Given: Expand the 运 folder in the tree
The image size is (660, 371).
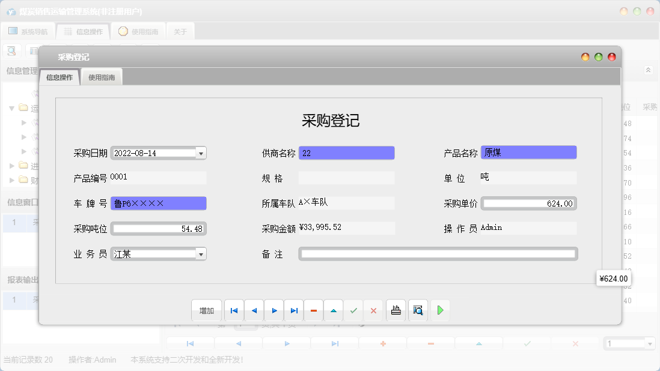Looking at the screenshot, I should point(12,108).
